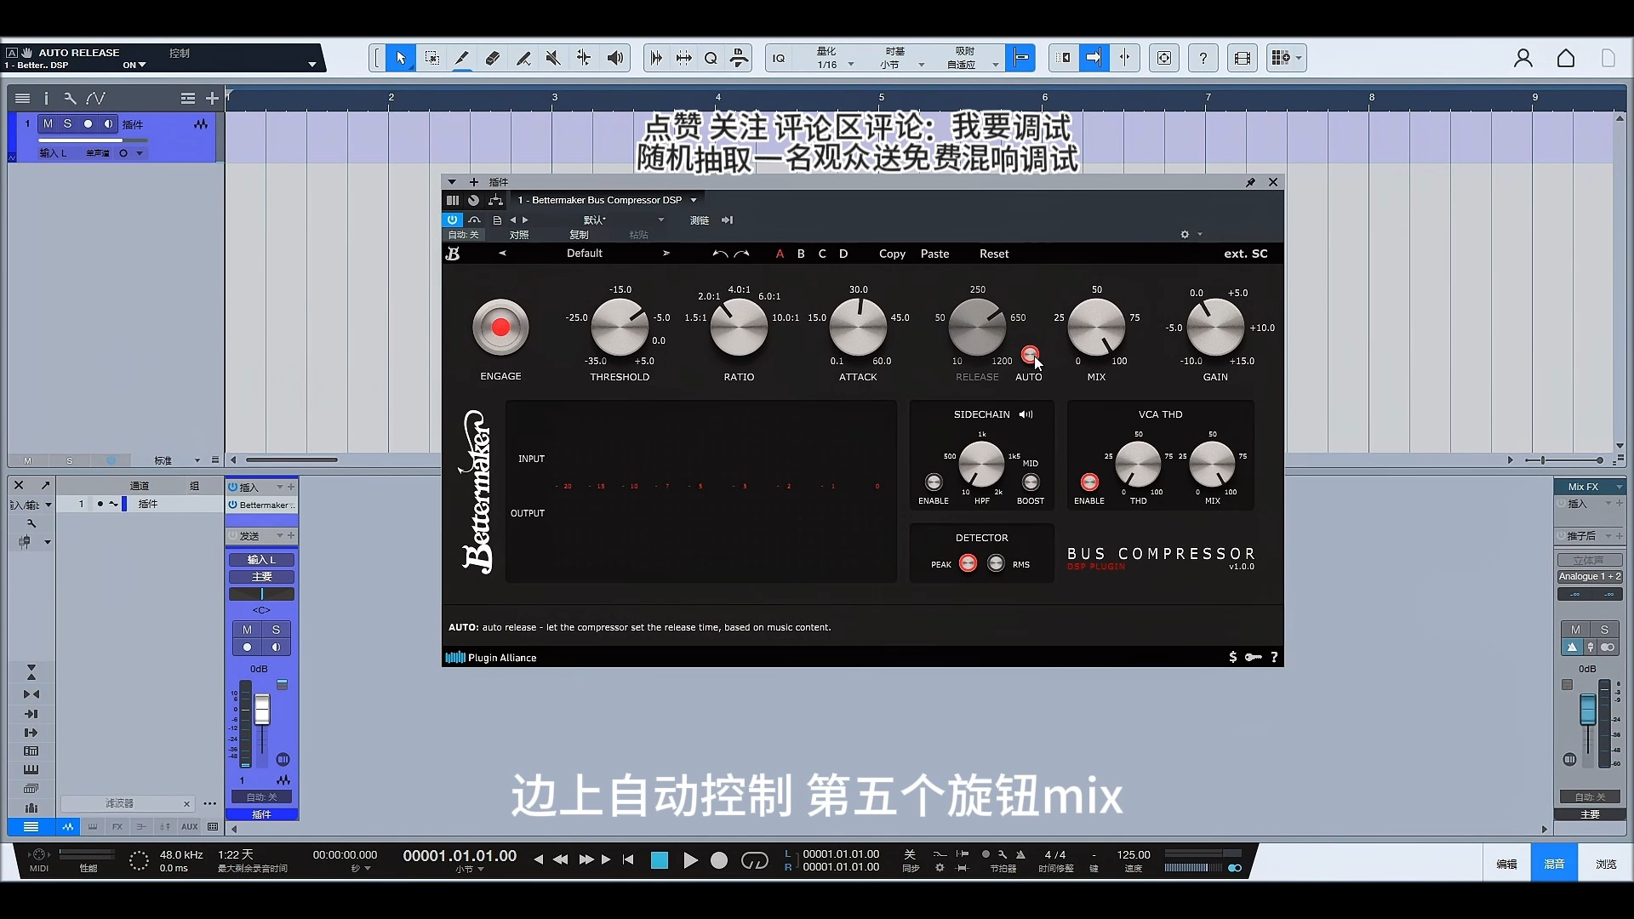1634x919 pixels.
Task: Toggle sidechain MID BOOST
Action: pos(1031,482)
